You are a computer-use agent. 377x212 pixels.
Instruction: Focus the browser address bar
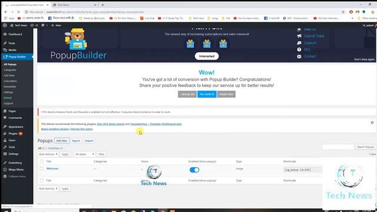click(x=183, y=12)
